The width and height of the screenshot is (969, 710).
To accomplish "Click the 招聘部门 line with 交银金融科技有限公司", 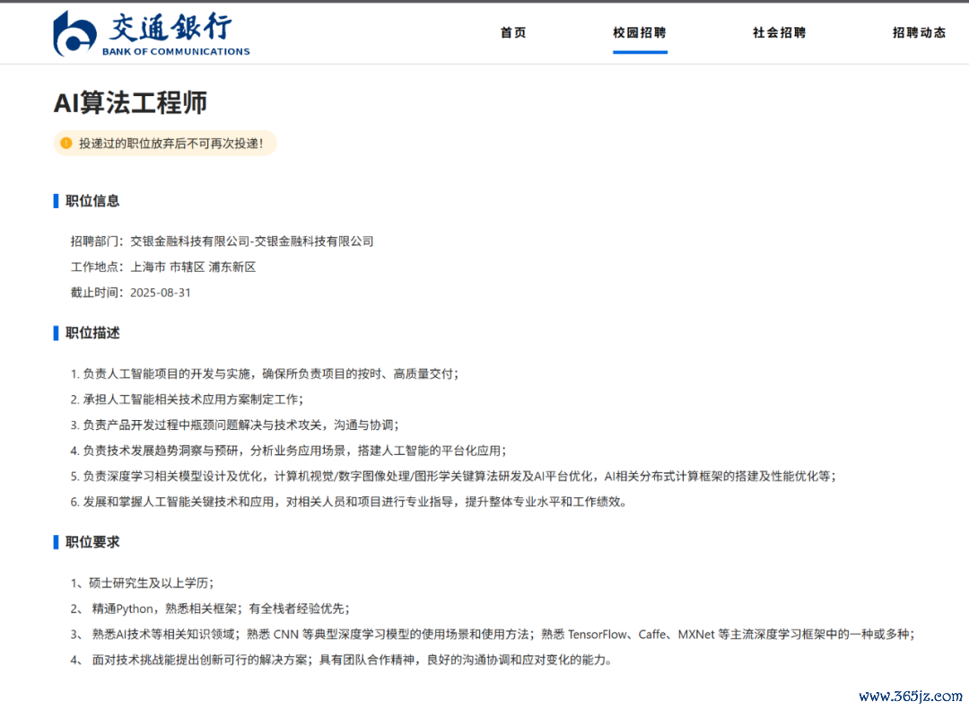I will (222, 241).
